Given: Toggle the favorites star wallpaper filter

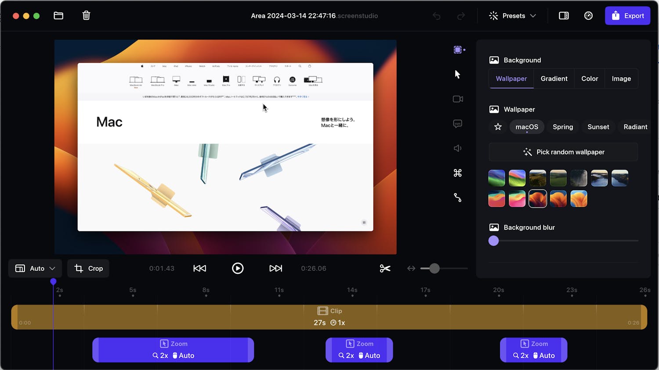Looking at the screenshot, I should tap(498, 127).
